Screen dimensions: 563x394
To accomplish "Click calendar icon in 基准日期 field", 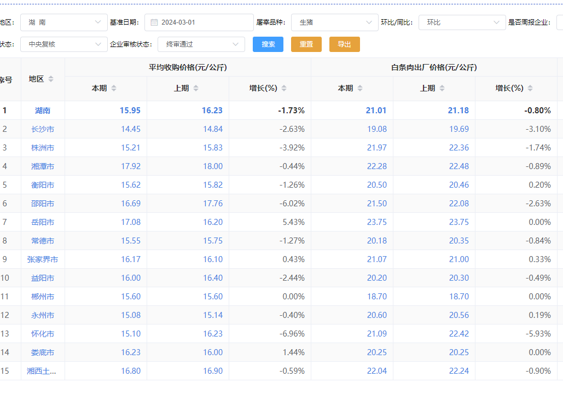I will (x=154, y=22).
